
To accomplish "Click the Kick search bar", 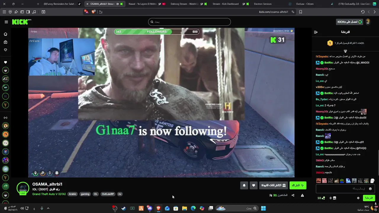I will 189,22.
